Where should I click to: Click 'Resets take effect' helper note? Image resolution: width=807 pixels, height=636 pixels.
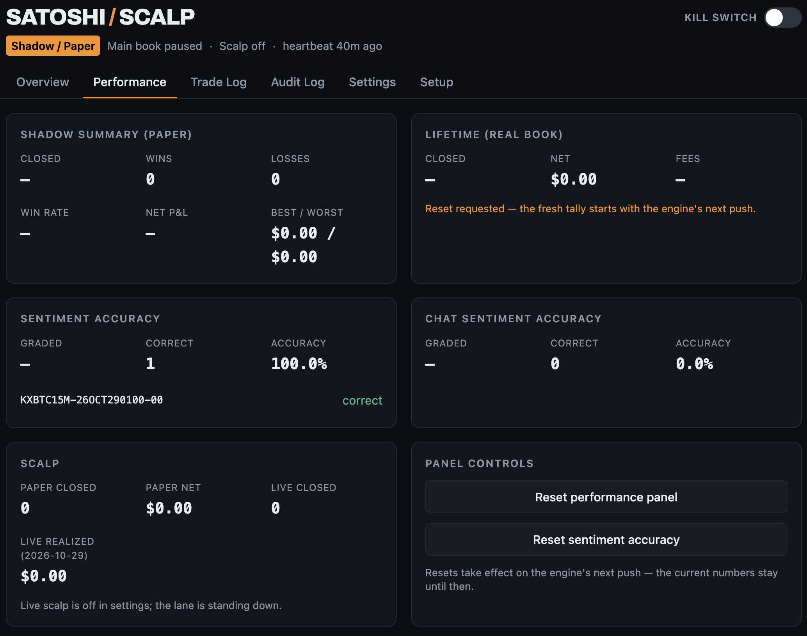point(601,579)
